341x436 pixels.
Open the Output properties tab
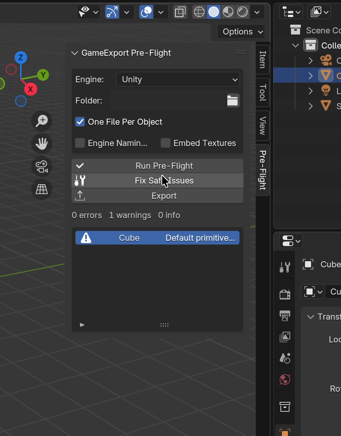pos(285,315)
